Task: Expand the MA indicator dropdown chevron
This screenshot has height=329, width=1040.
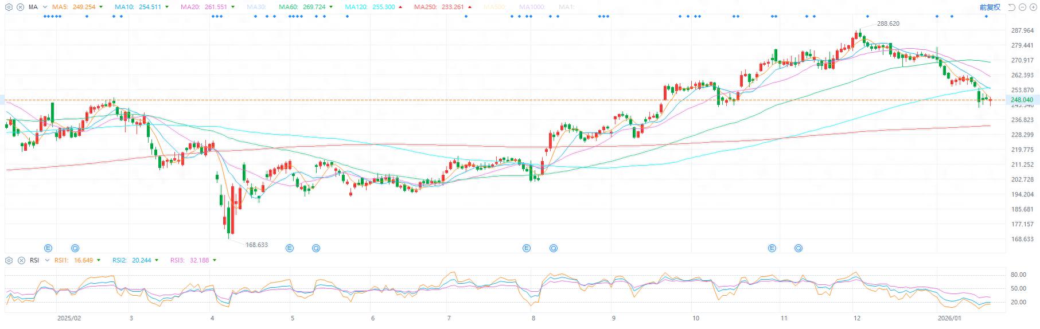Action: click(x=45, y=7)
